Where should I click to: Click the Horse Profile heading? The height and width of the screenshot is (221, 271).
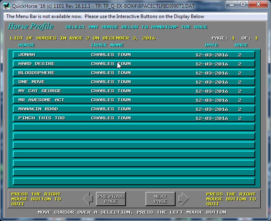[x=31, y=27]
